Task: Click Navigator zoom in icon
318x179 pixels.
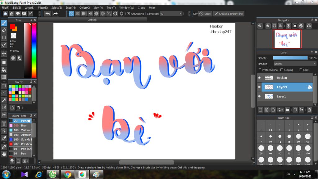Action: pos(268,26)
